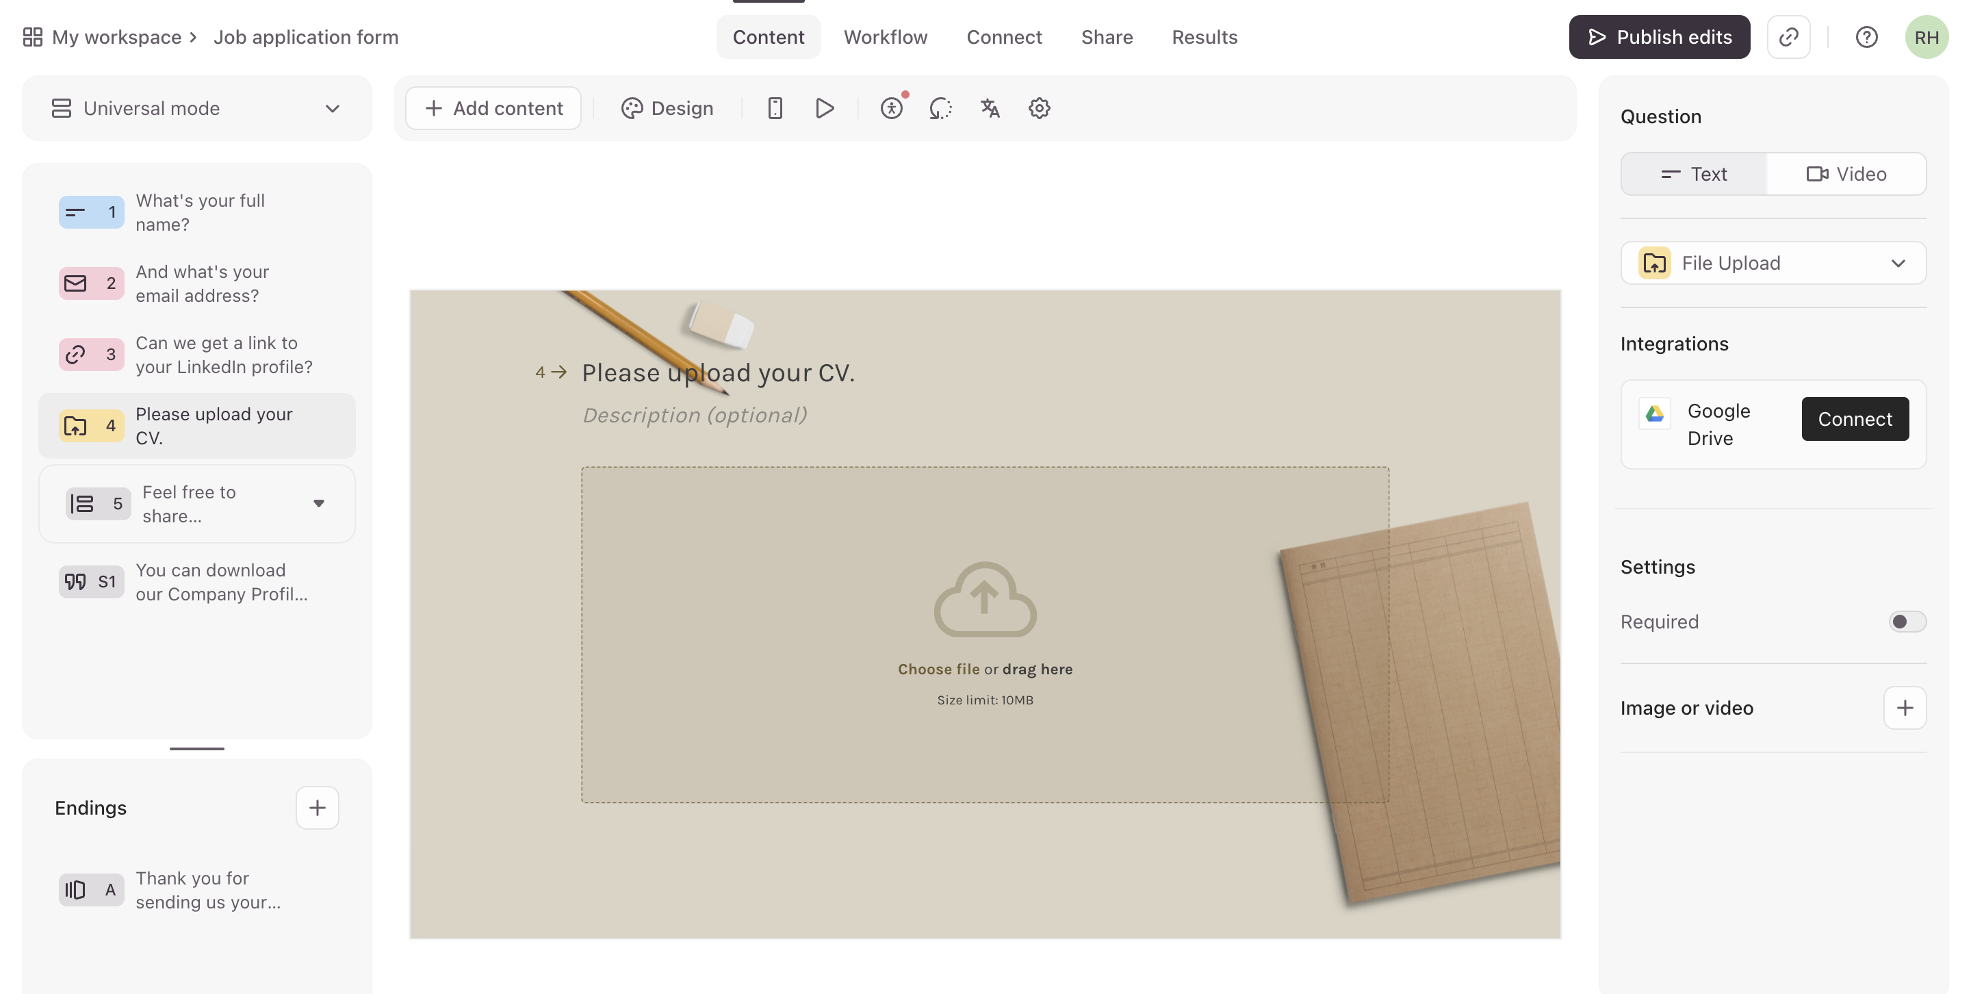Click the Google Drive logo
Screen dimensions: 1971x994
click(1654, 414)
